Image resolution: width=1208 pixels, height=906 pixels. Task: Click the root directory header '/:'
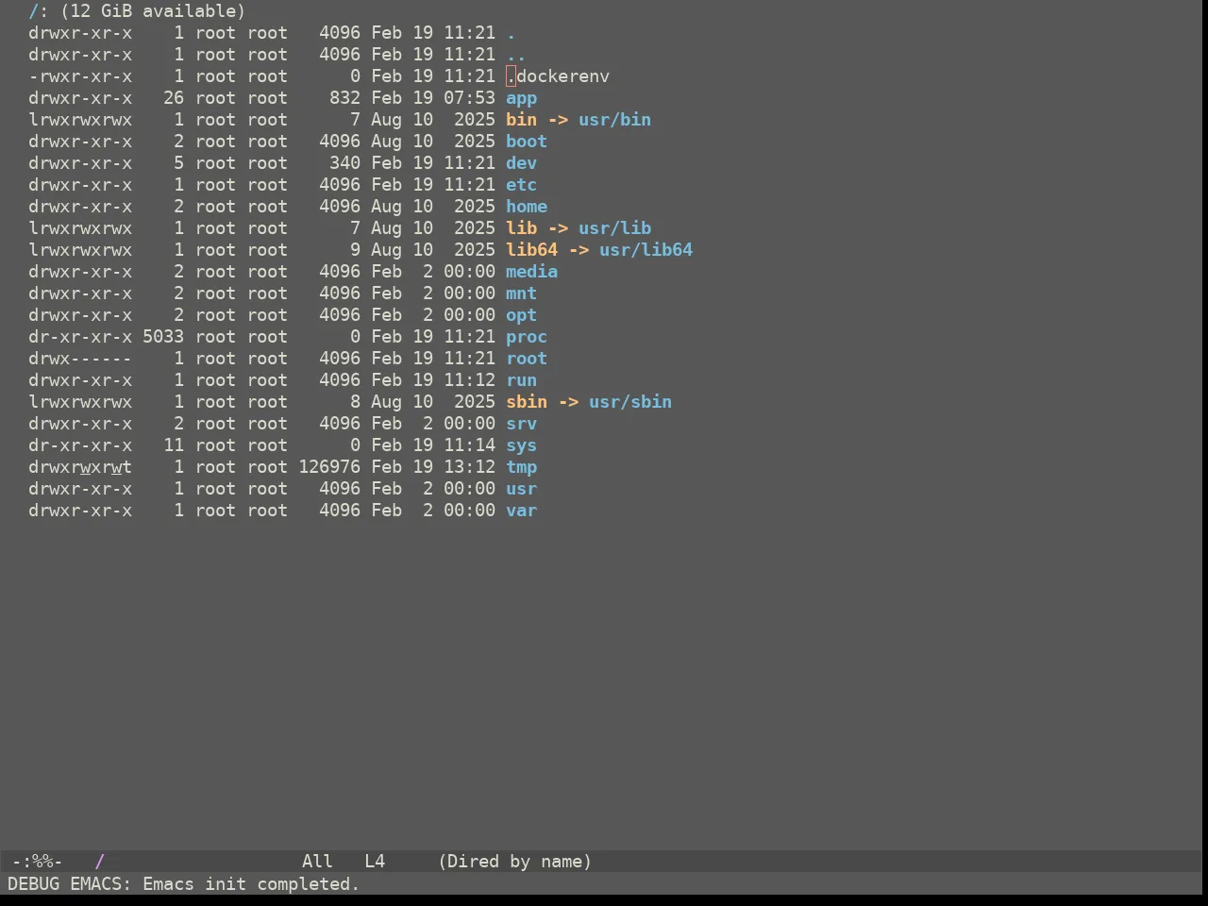point(39,11)
